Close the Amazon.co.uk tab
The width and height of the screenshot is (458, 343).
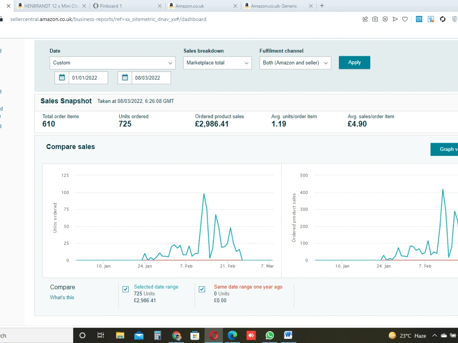point(235,6)
